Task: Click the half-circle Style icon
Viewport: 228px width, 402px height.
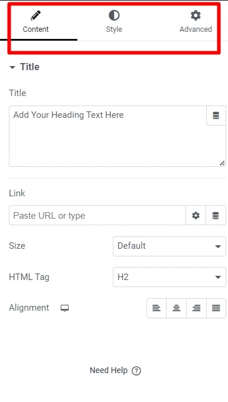Action: click(x=114, y=15)
